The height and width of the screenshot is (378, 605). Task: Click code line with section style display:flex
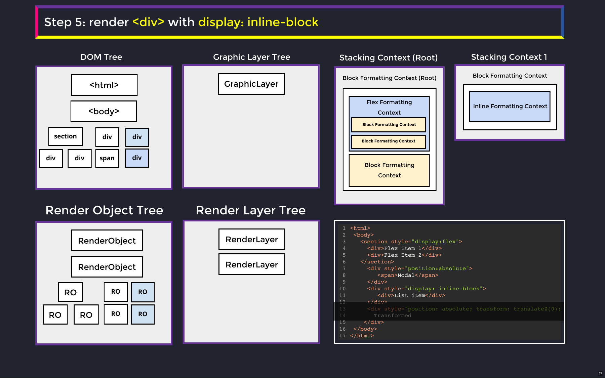(x=411, y=242)
